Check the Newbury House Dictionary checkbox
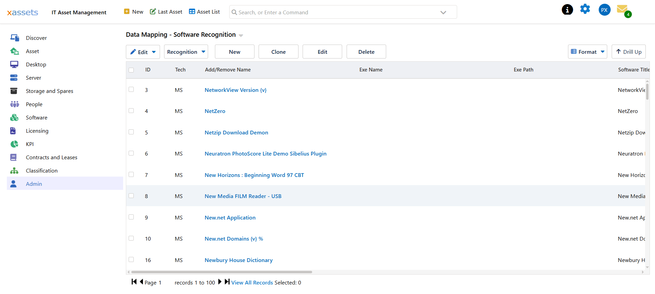The width and height of the screenshot is (655, 294). coord(131,260)
